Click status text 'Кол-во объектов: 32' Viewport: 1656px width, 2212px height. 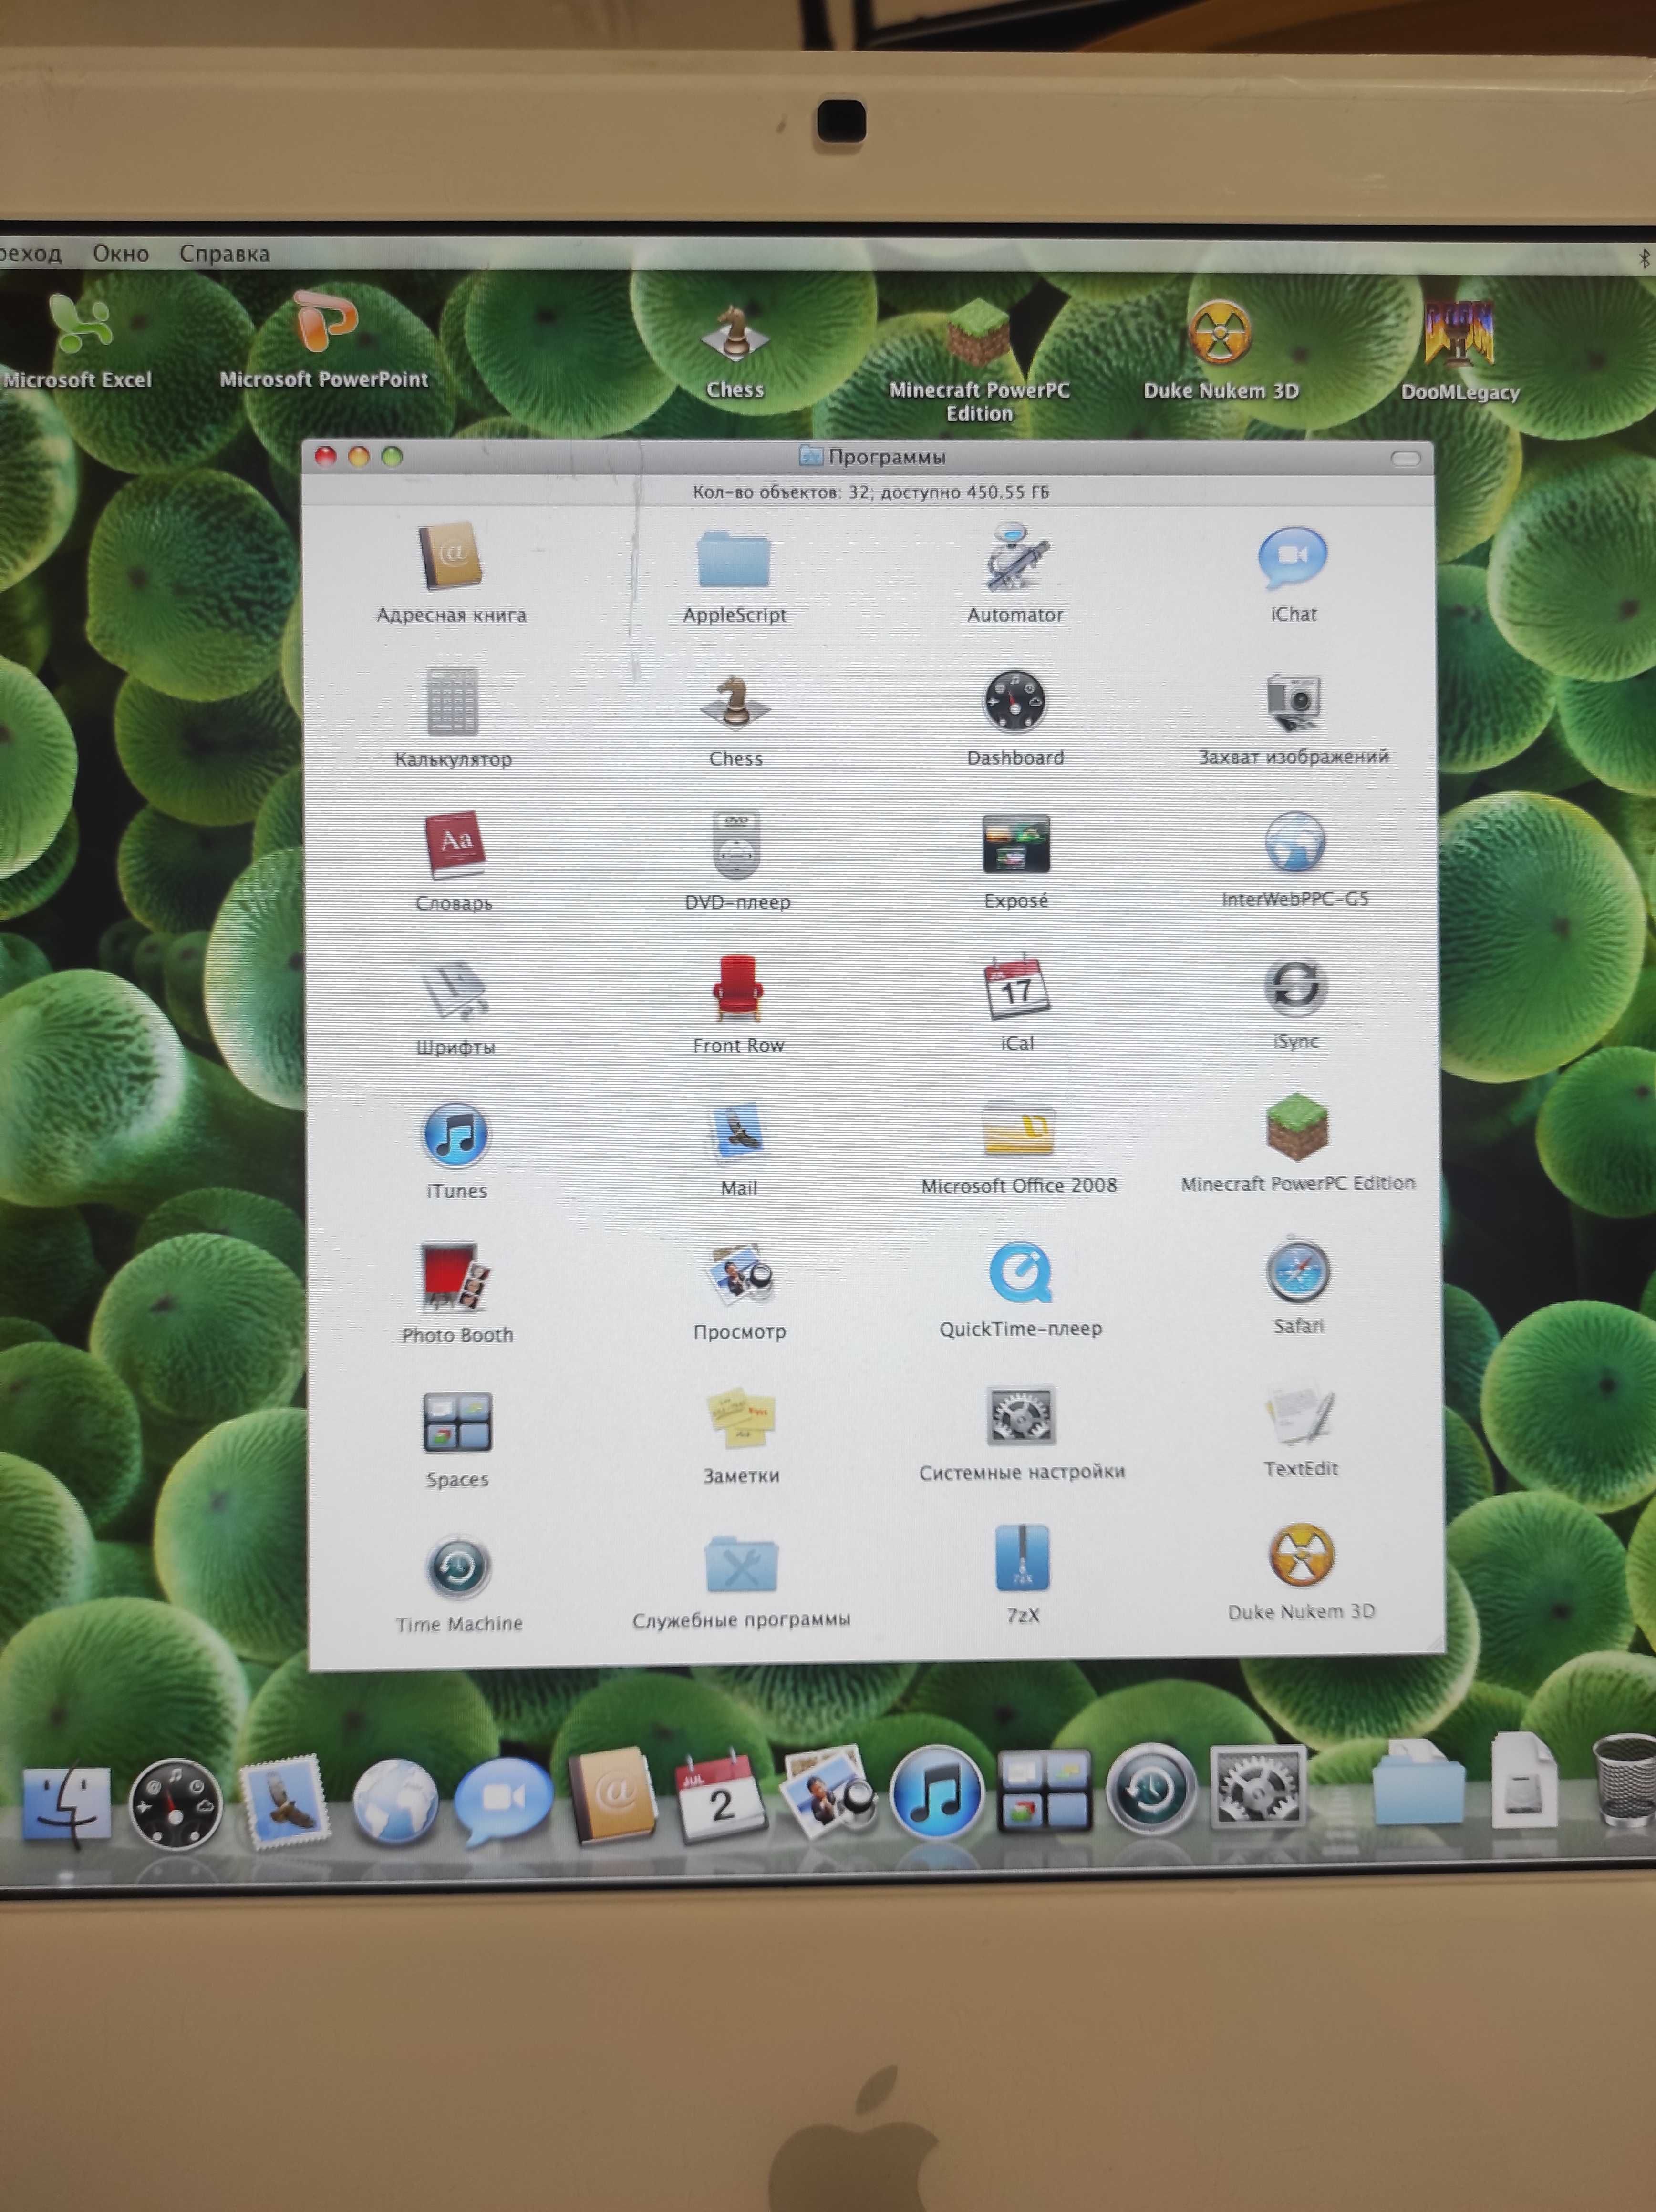coord(781,492)
